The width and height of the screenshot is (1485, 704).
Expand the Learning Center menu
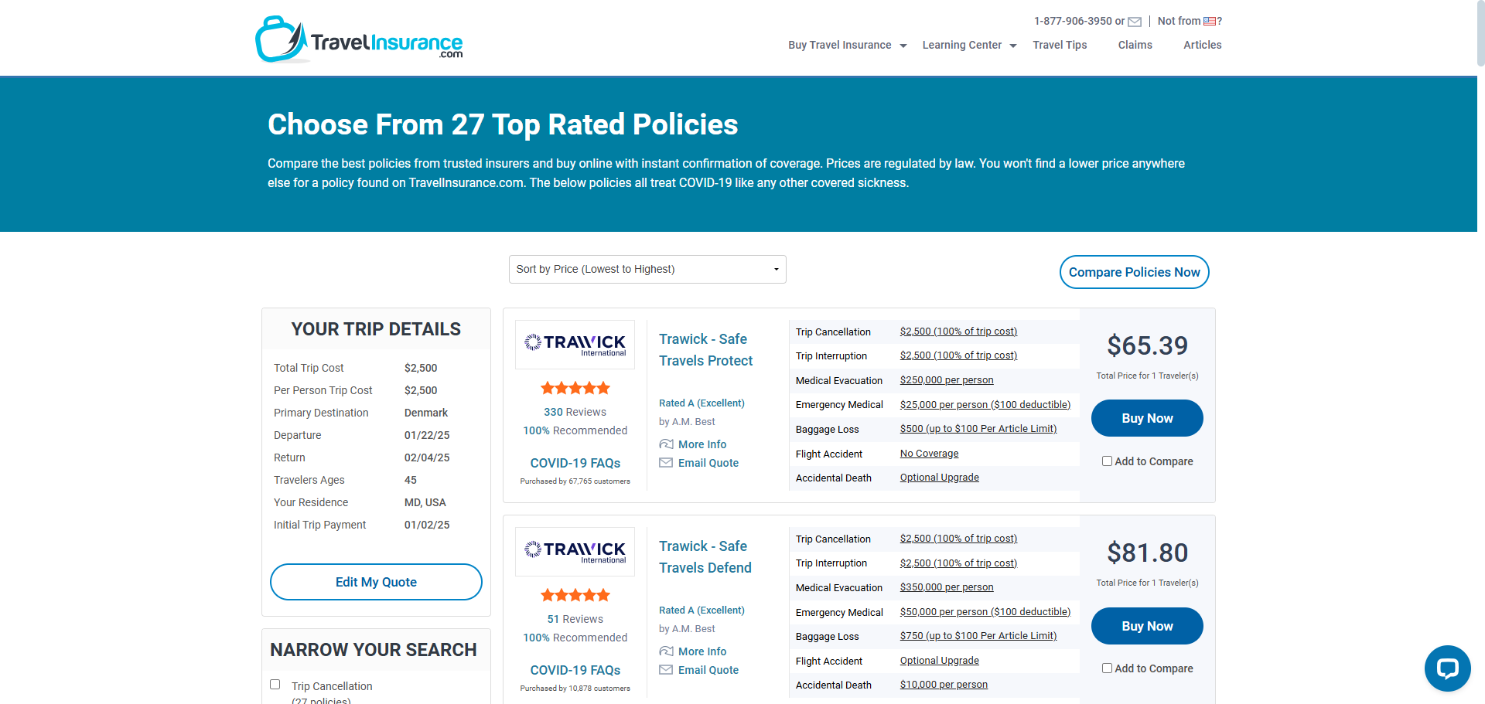click(969, 45)
